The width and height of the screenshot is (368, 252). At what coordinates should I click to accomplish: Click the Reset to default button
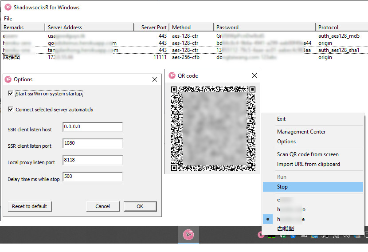tap(30, 206)
